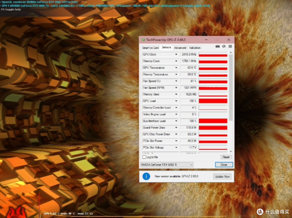Click the GPU Clock value 2415.0 MHz
This screenshot has width=292, height=218.
[x=189, y=54]
